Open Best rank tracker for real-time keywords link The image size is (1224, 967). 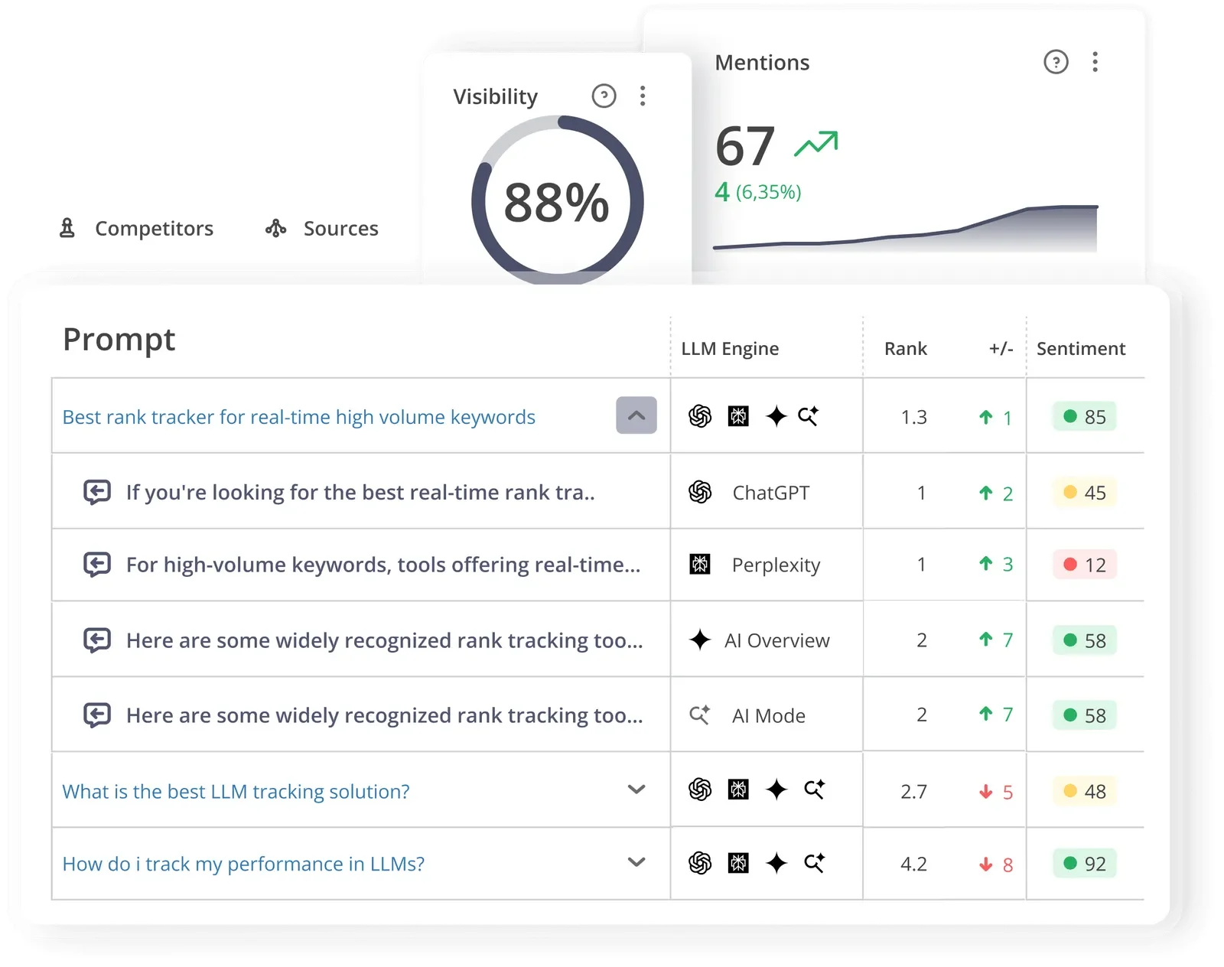pos(298,417)
